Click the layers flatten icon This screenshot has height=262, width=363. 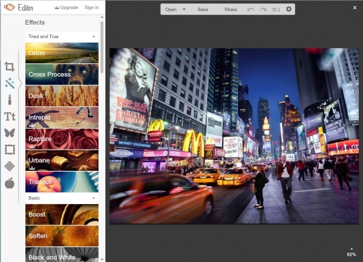pos(276,10)
